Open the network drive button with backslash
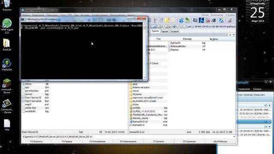This screenshot has width=274, height=154. pyautogui.click(x=175, y=27)
